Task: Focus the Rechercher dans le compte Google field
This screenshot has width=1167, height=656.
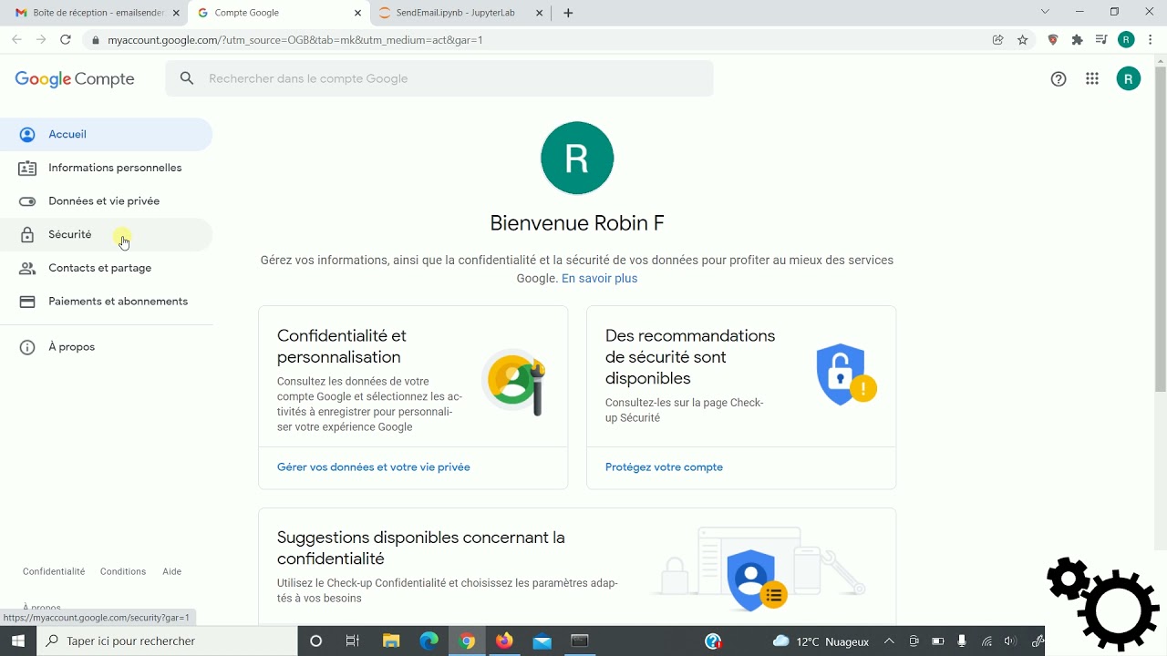Action: tap(439, 78)
